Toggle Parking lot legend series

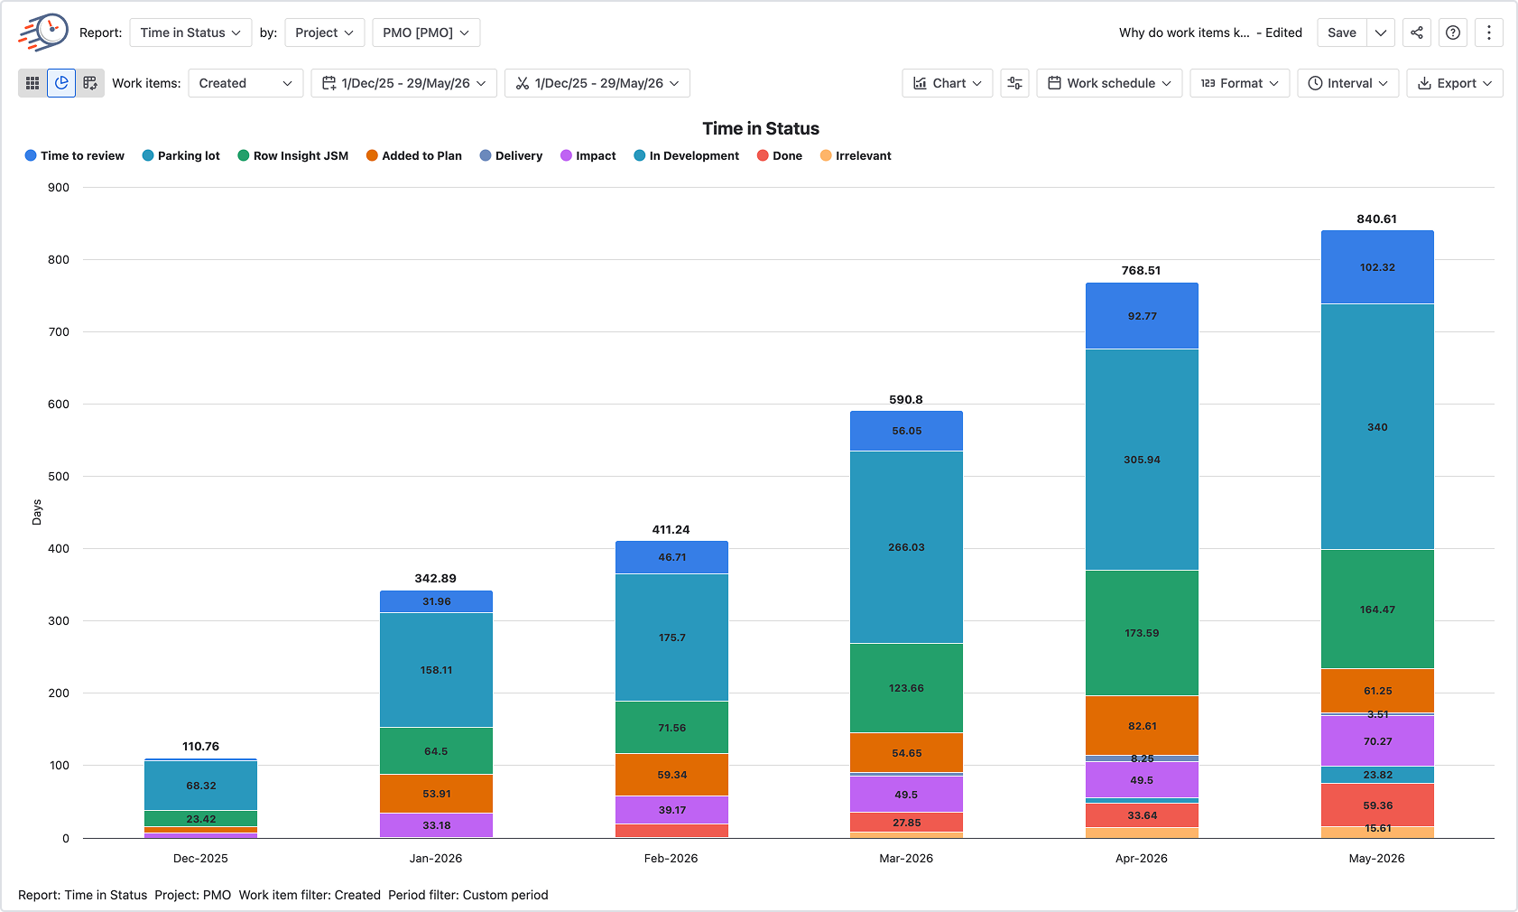180,155
